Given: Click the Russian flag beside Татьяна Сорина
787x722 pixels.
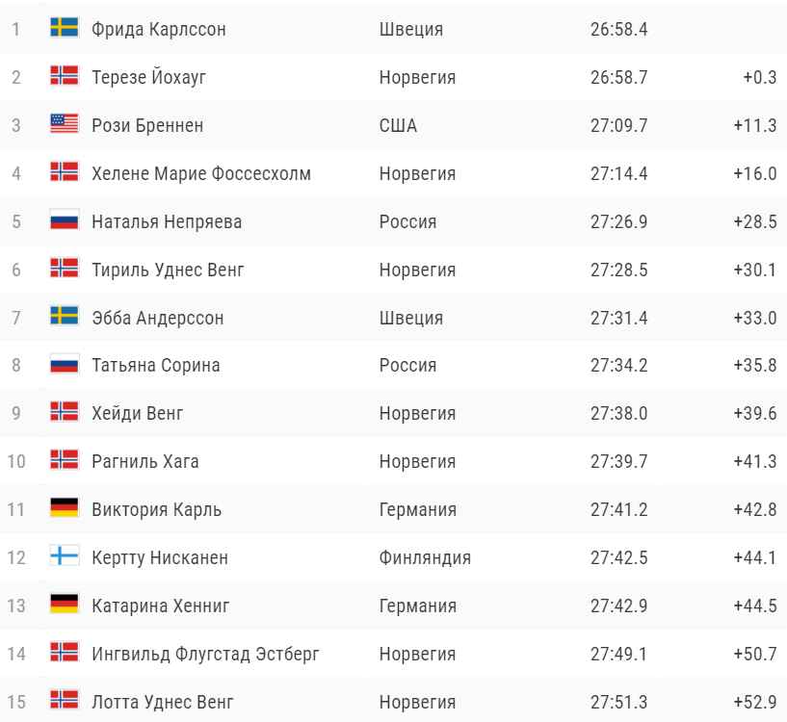Looking at the screenshot, I should click(65, 364).
